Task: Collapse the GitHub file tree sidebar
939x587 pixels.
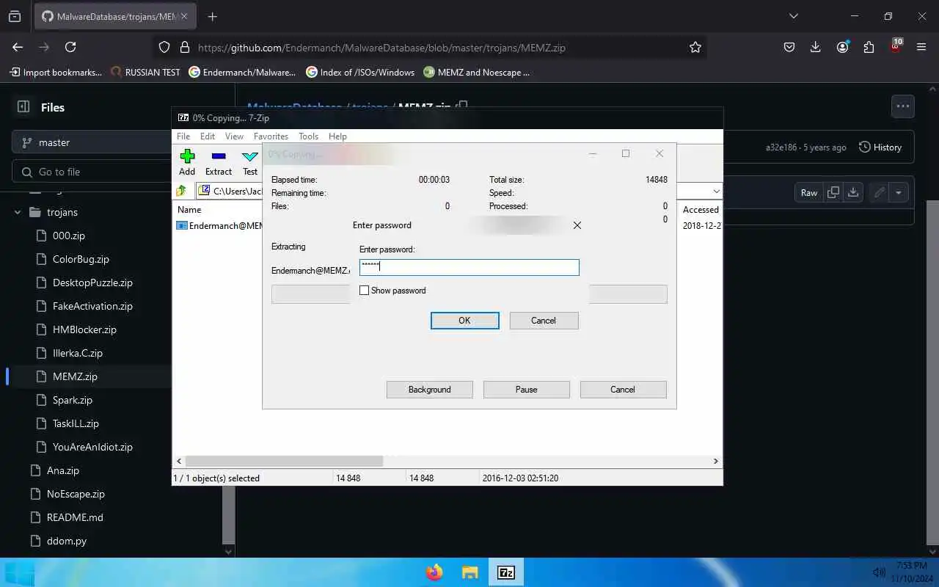Action: pos(23,107)
